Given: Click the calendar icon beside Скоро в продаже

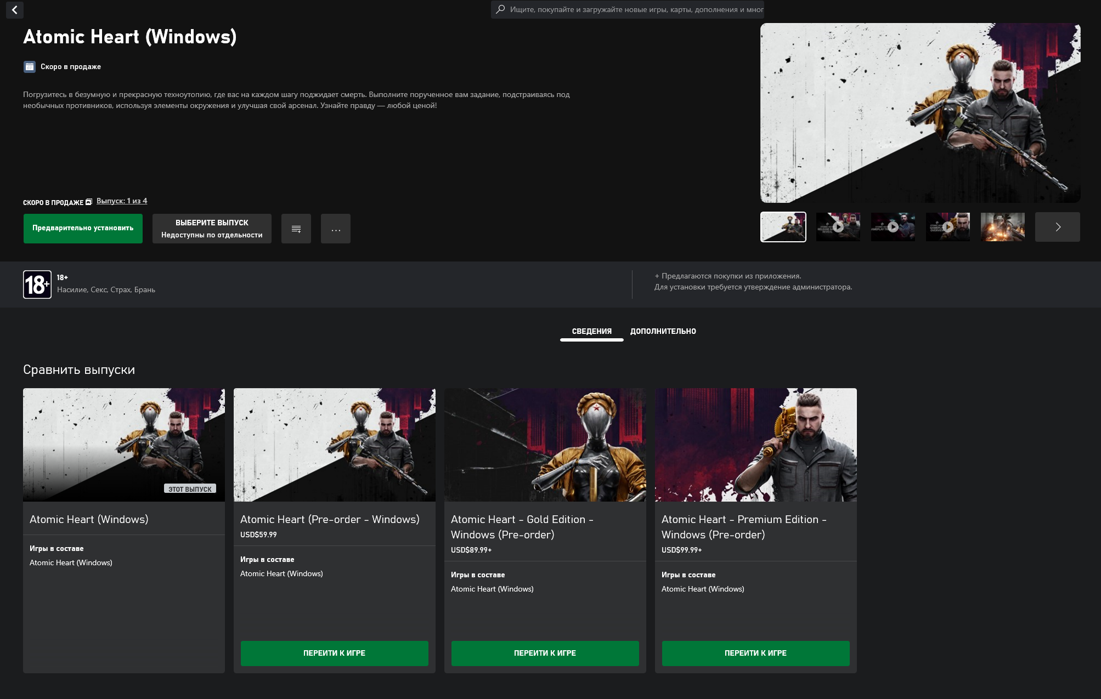Looking at the screenshot, I should [30, 67].
